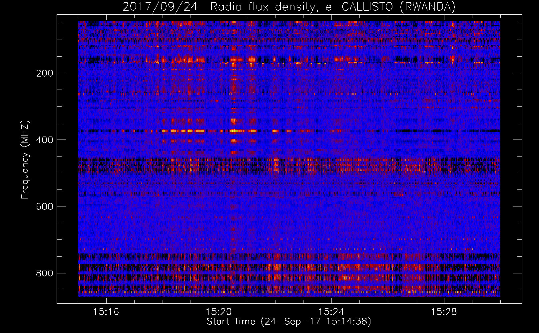Click the 15:24 time tick label
The image size is (539, 333).
(331, 312)
